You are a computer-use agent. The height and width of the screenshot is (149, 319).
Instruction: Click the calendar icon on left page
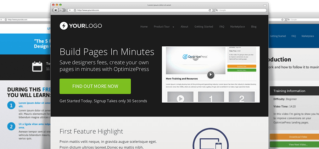[37, 67]
